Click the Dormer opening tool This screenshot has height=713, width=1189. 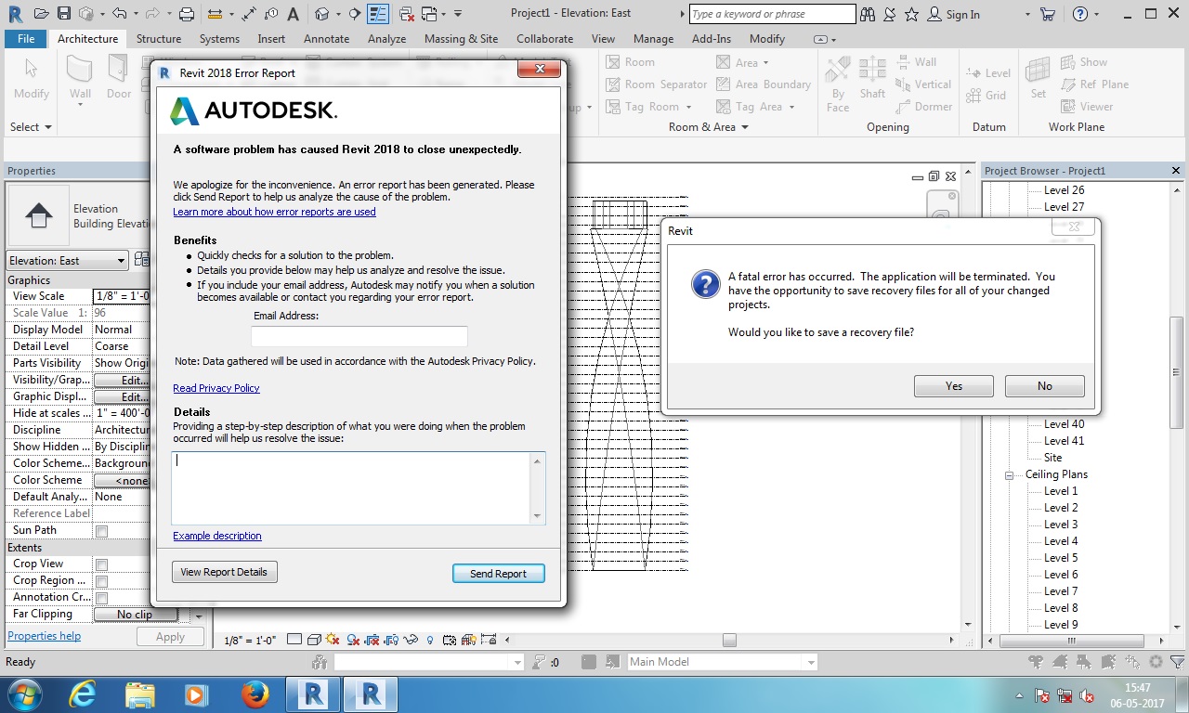[923, 107]
